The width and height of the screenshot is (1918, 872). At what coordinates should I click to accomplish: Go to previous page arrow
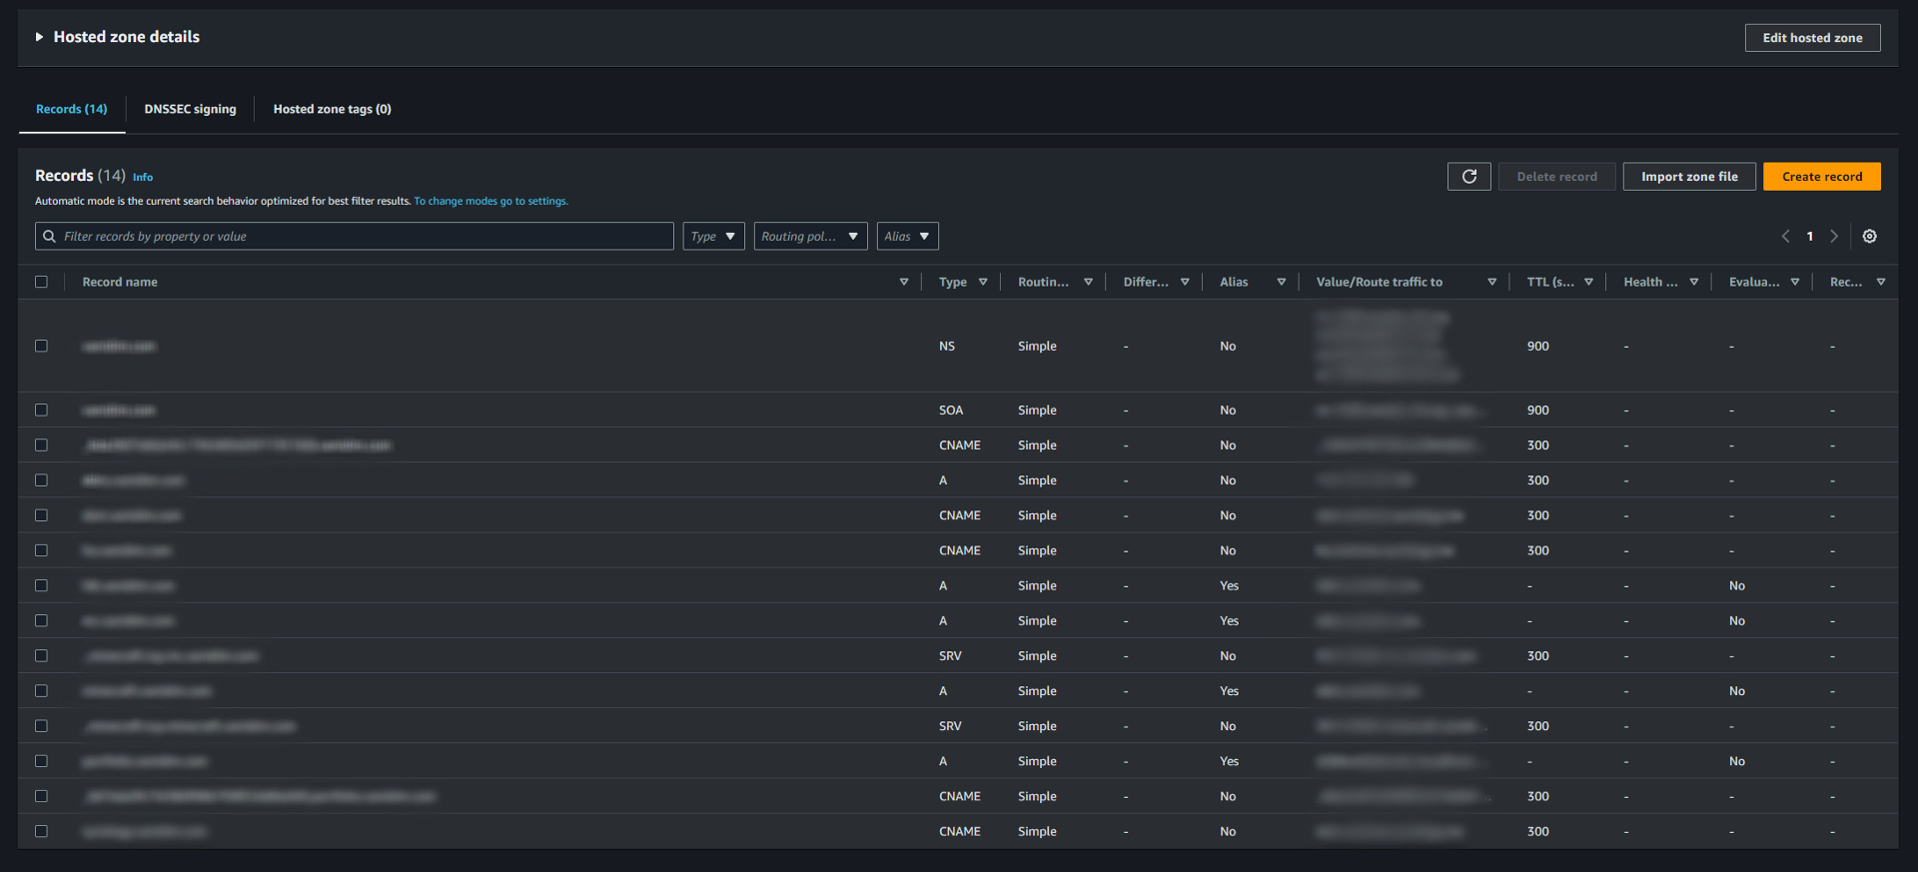click(1785, 237)
